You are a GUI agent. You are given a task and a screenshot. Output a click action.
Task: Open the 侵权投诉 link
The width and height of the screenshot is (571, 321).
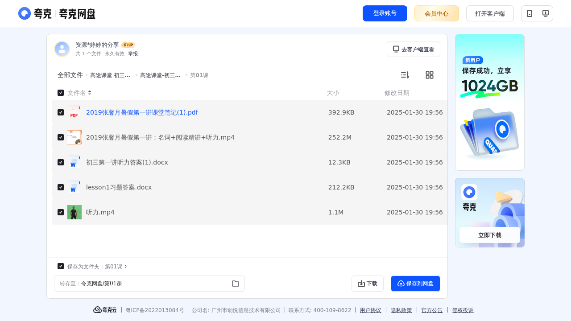pos(463,310)
